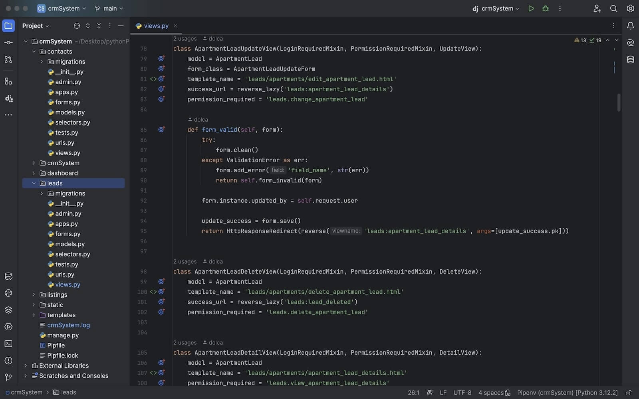Run the crmSystem configuration
Screen dimensions: 639x399
pos(531,8)
